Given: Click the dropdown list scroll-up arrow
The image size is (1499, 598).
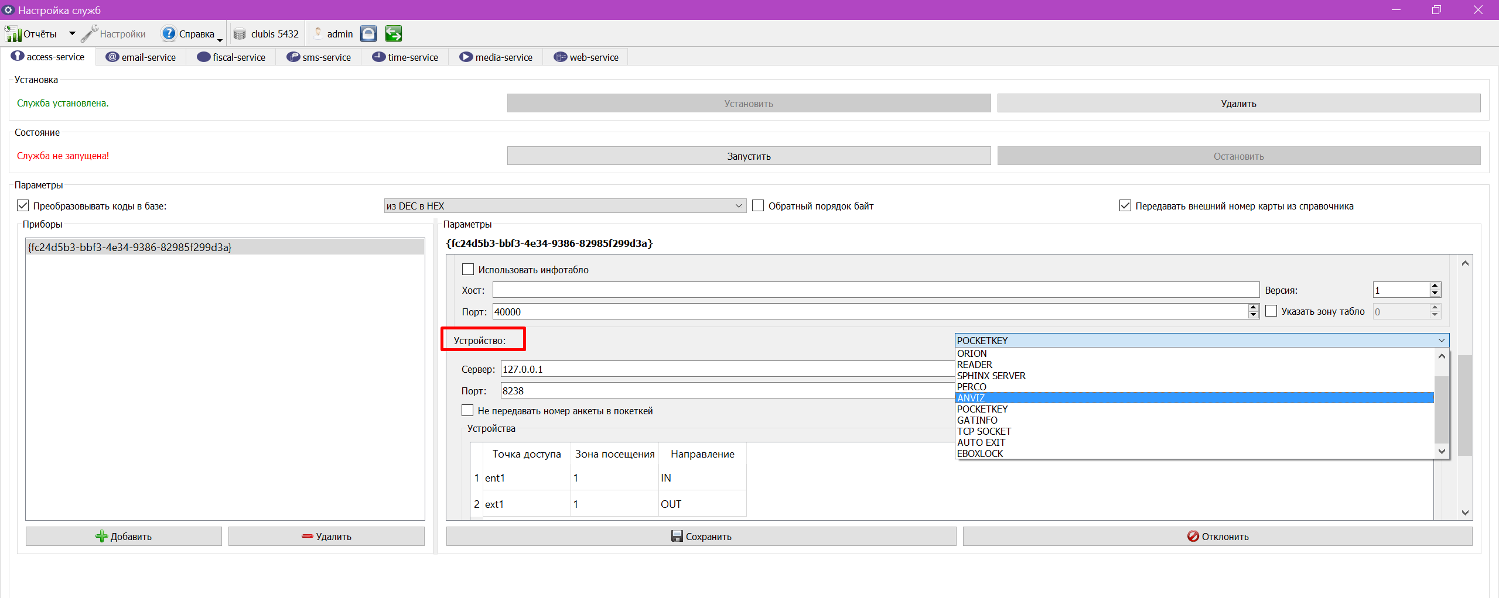Looking at the screenshot, I should point(1442,356).
